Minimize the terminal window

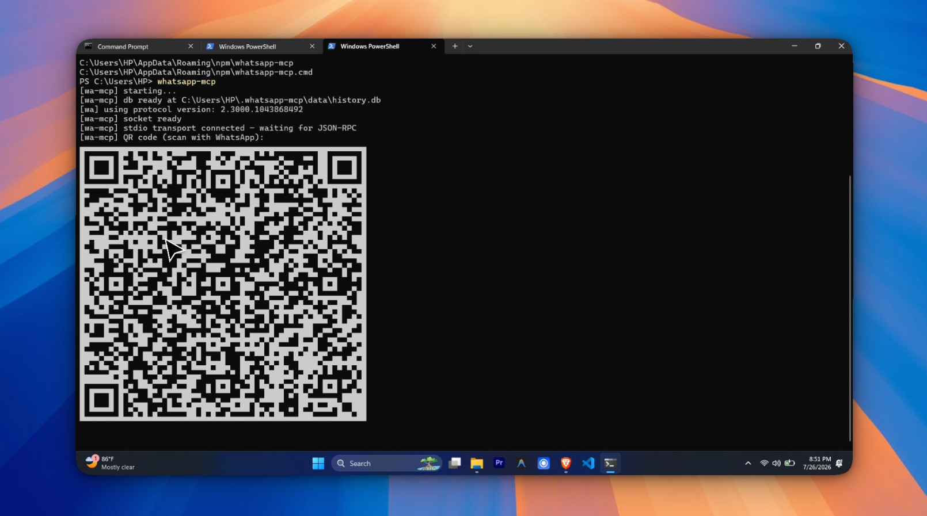pos(795,46)
